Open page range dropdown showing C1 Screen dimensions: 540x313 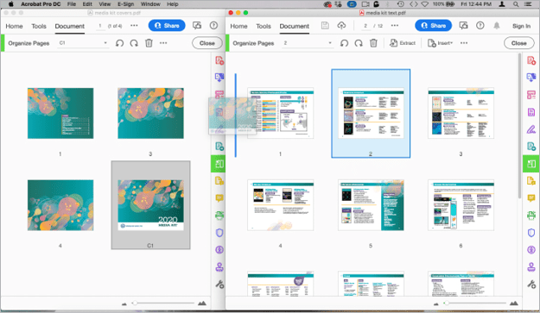pyautogui.click(x=83, y=43)
